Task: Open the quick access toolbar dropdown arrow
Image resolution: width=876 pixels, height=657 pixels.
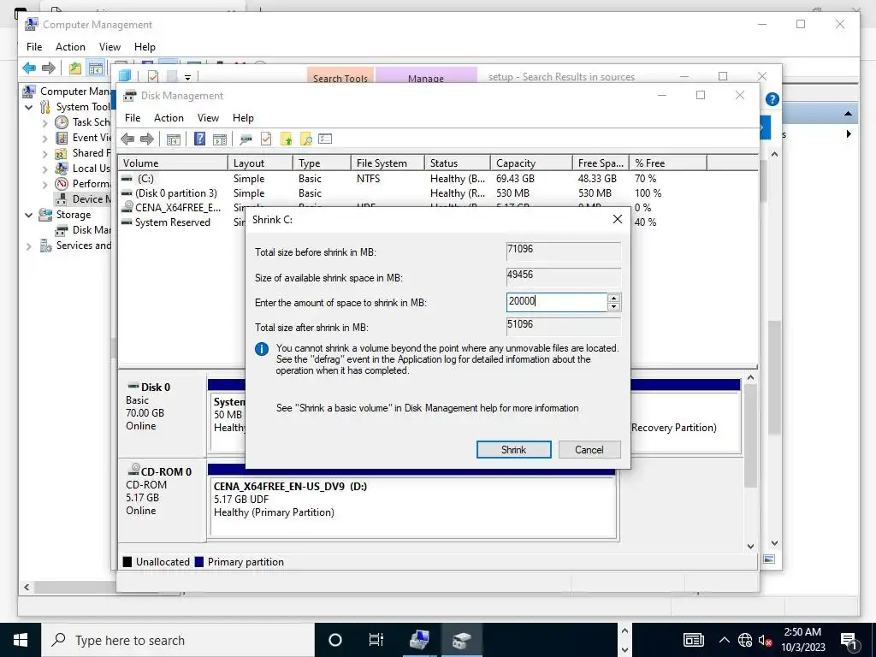Action: 187,78
